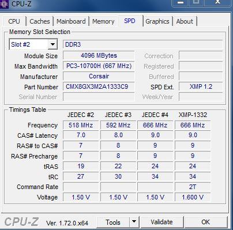This screenshot has height=230, width=233.
Task: Select the 518 MHz frequency cell
Action: pyautogui.click(x=81, y=125)
